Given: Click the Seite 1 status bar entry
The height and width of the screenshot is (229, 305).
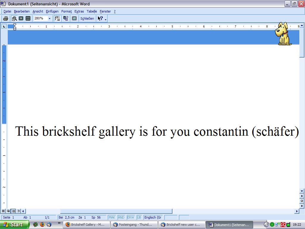Looking at the screenshot, I should tap(9, 217).
